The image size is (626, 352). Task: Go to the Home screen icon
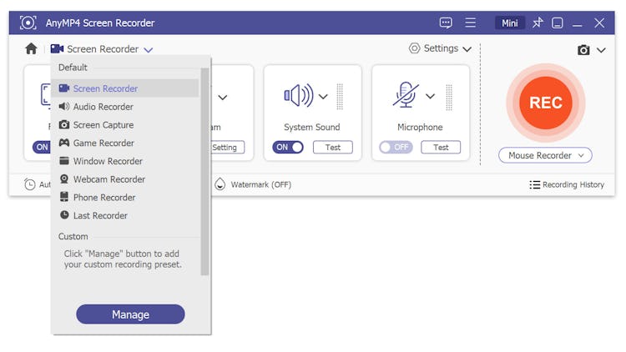pos(31,48)
